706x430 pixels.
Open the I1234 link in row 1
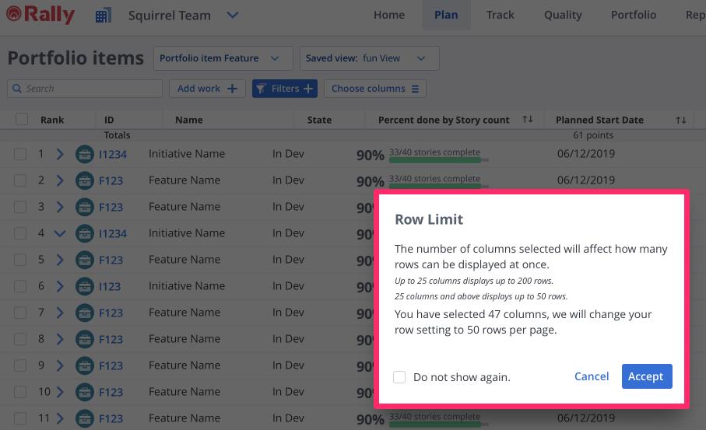point(113,154)
